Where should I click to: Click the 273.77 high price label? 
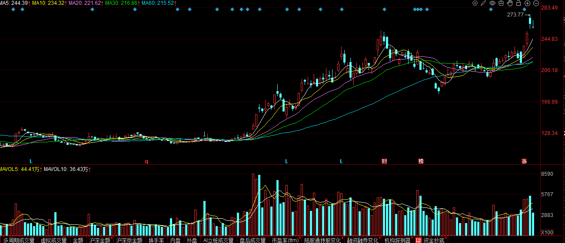pos(515,15)
